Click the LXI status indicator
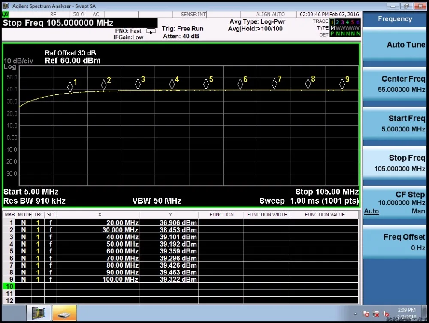The image size is (429, 323). pyautogui.click(x=5, y=14)
